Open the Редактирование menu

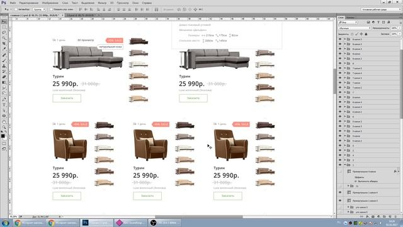[29, 3]
